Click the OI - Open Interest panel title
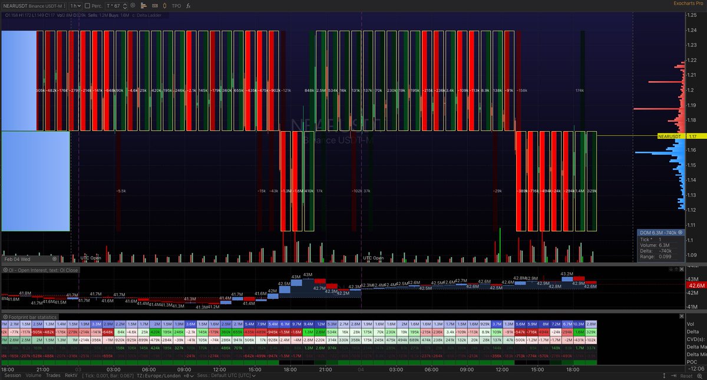This screenshot has height=380, width=707. (x=42, y=270)
